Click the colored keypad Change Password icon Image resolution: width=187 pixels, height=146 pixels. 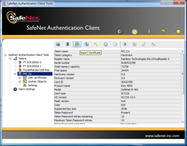coord(87,44)
